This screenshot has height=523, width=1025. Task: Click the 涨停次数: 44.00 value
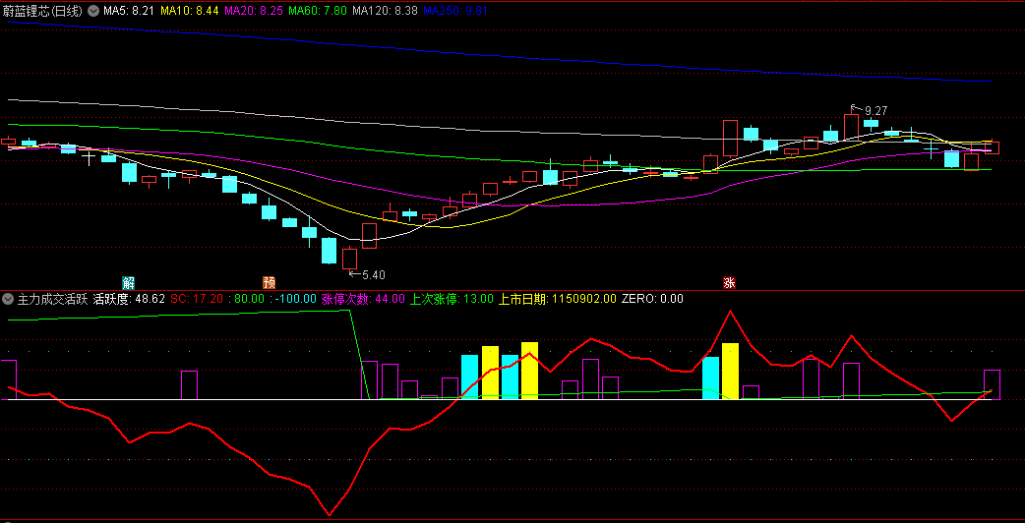pyautogui.click(x=363, y=299)
